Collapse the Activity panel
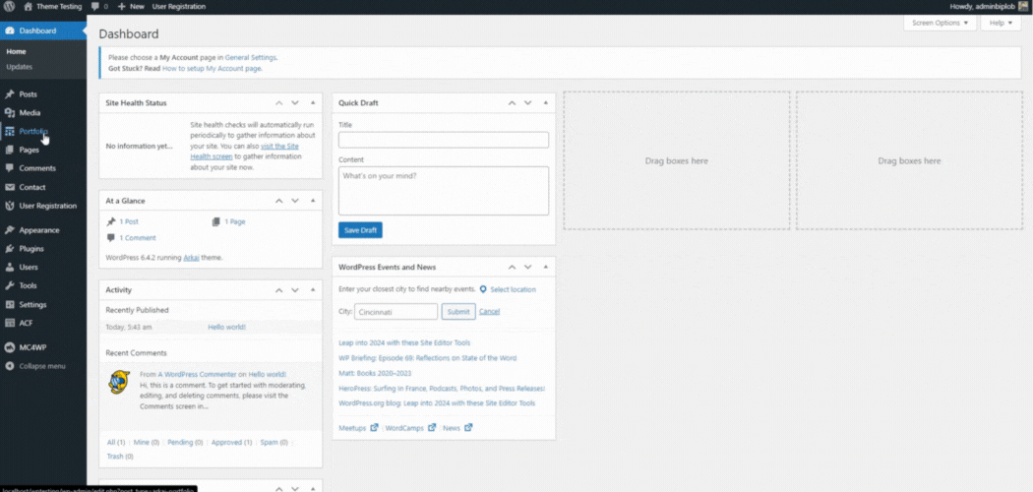This screenshot has width=1033, height=492. pos(313,290)
